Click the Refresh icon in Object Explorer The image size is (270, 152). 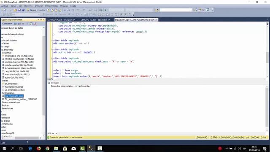tap(31, 24)
